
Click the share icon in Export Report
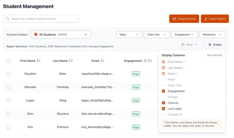(x=206, y=19)
